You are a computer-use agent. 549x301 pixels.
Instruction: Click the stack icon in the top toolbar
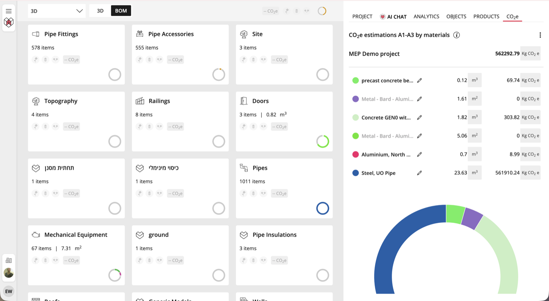click(x=297, y=11)
